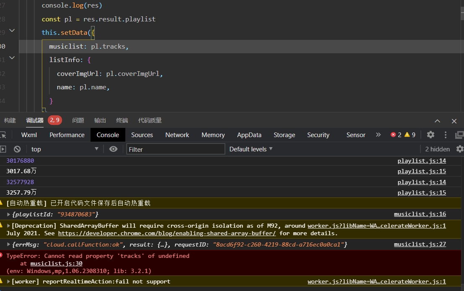Viewport: 464px width, 291px height.
Task: Clear the console with the ban icon
Action: coord(17,149)
